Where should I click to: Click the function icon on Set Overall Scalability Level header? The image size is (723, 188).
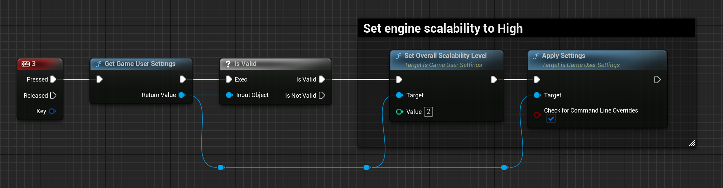398,56
